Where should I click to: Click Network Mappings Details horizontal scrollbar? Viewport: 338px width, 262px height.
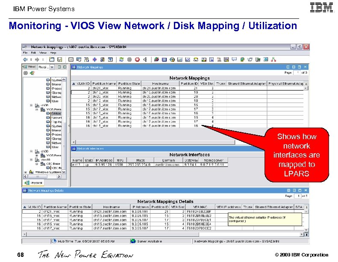(x=113, y=234)
